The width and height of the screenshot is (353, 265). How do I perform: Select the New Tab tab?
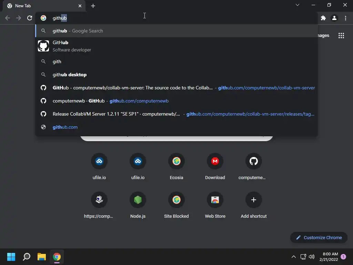(44, 6)
